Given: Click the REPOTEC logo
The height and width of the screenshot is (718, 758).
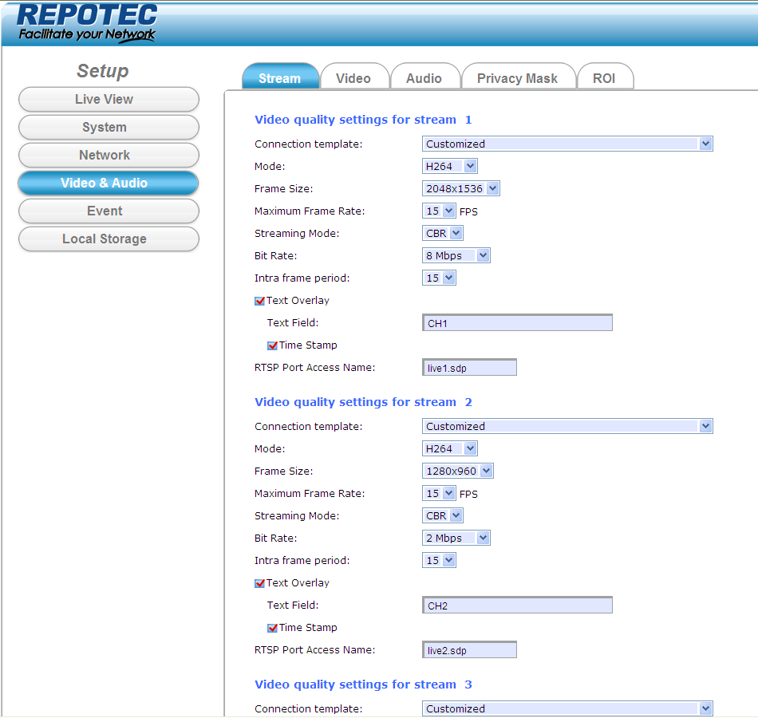Looking at the screenshot, I should tap(87, 22).
